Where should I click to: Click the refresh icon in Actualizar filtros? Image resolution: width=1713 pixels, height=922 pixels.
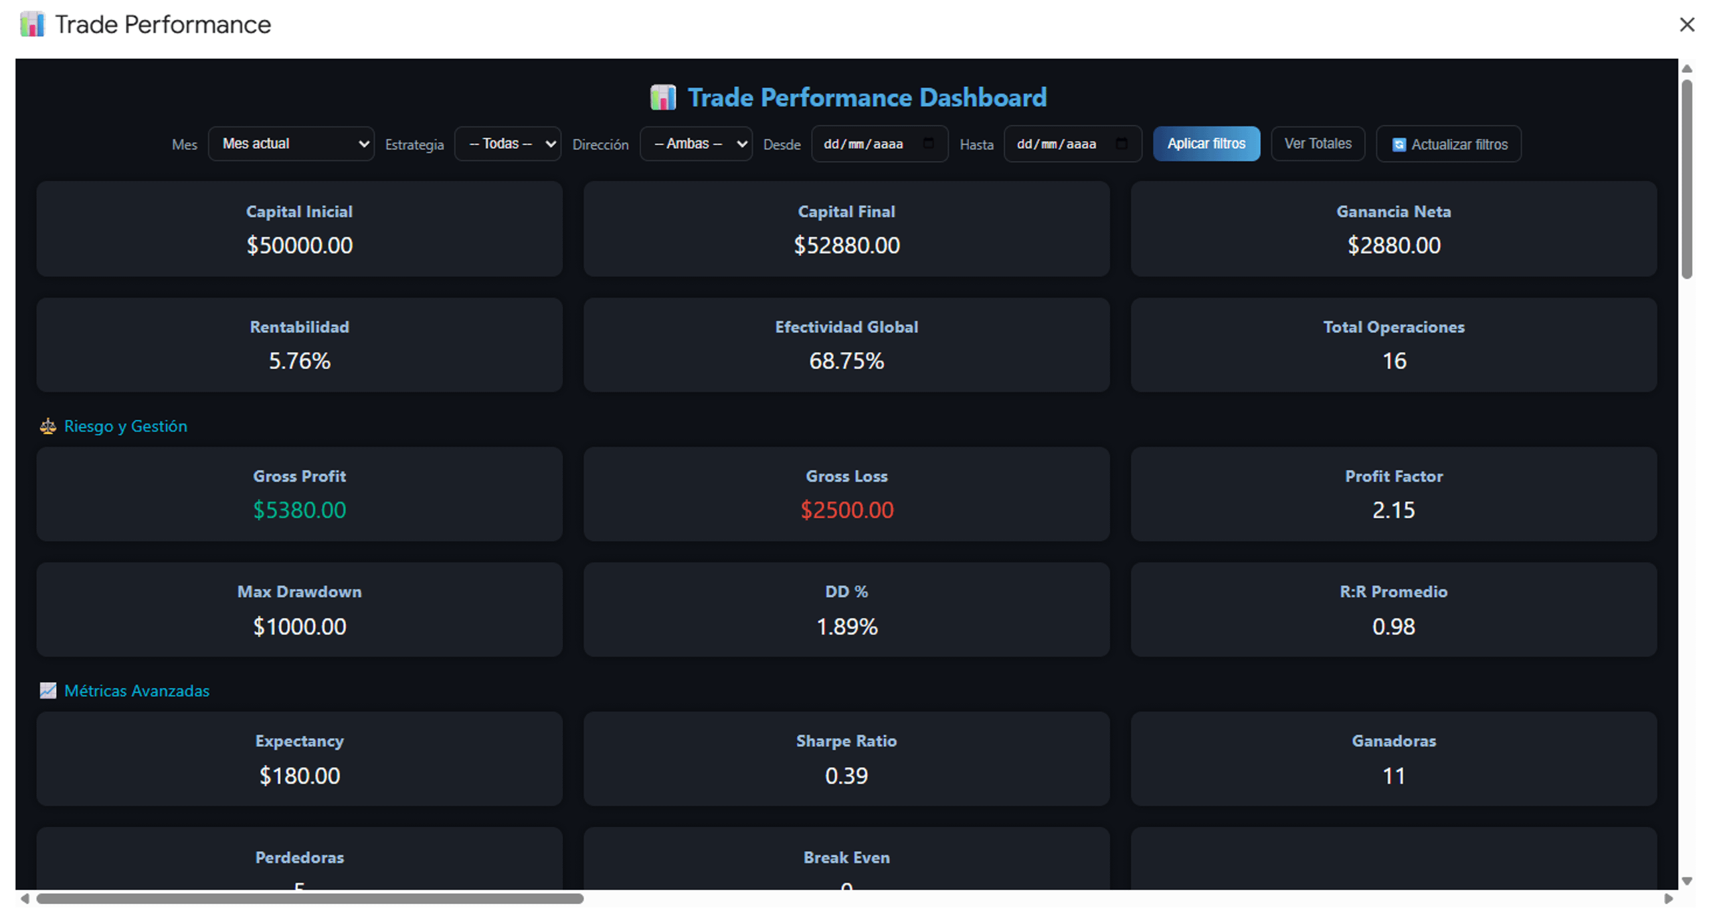pos(1399,144)
